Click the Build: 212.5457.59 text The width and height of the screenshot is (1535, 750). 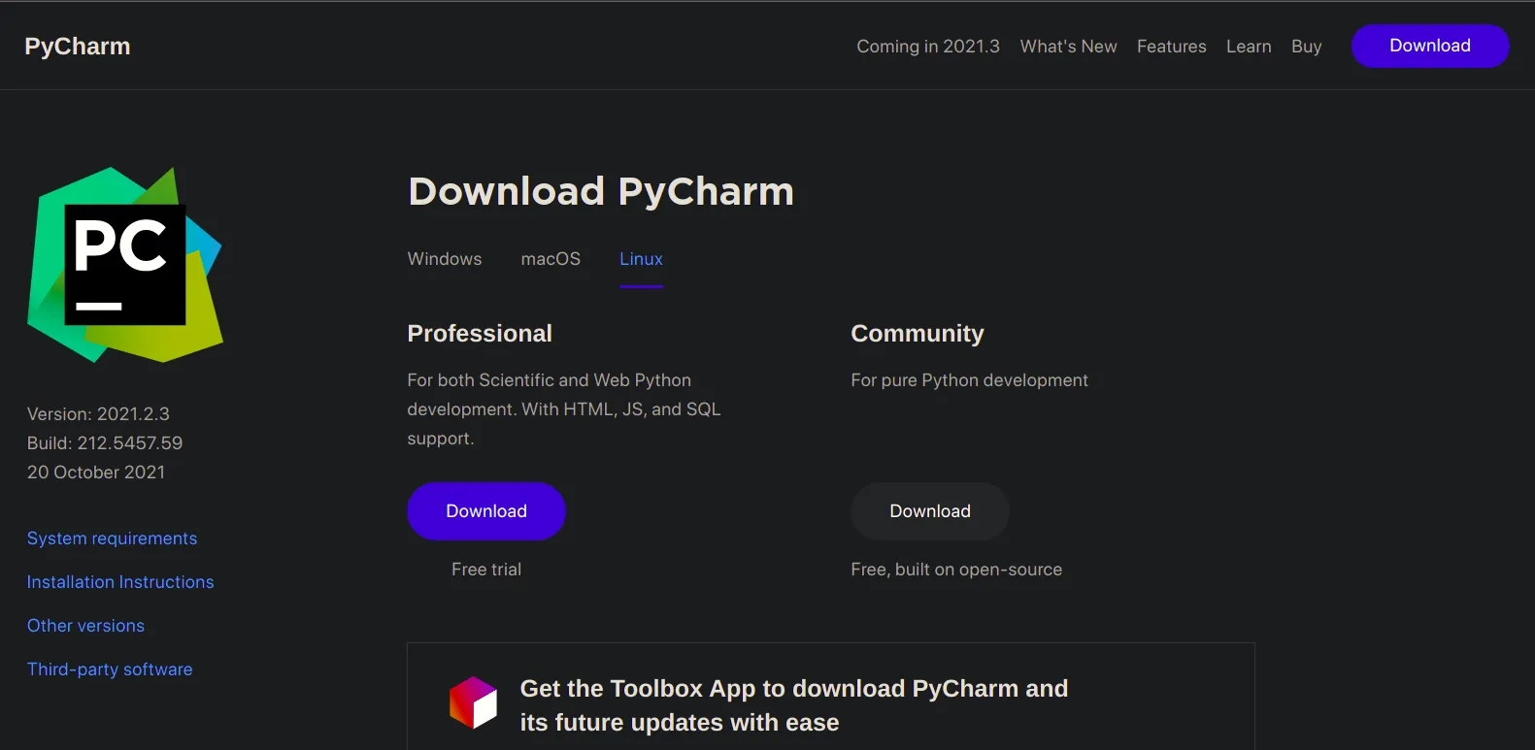[105, 443]
